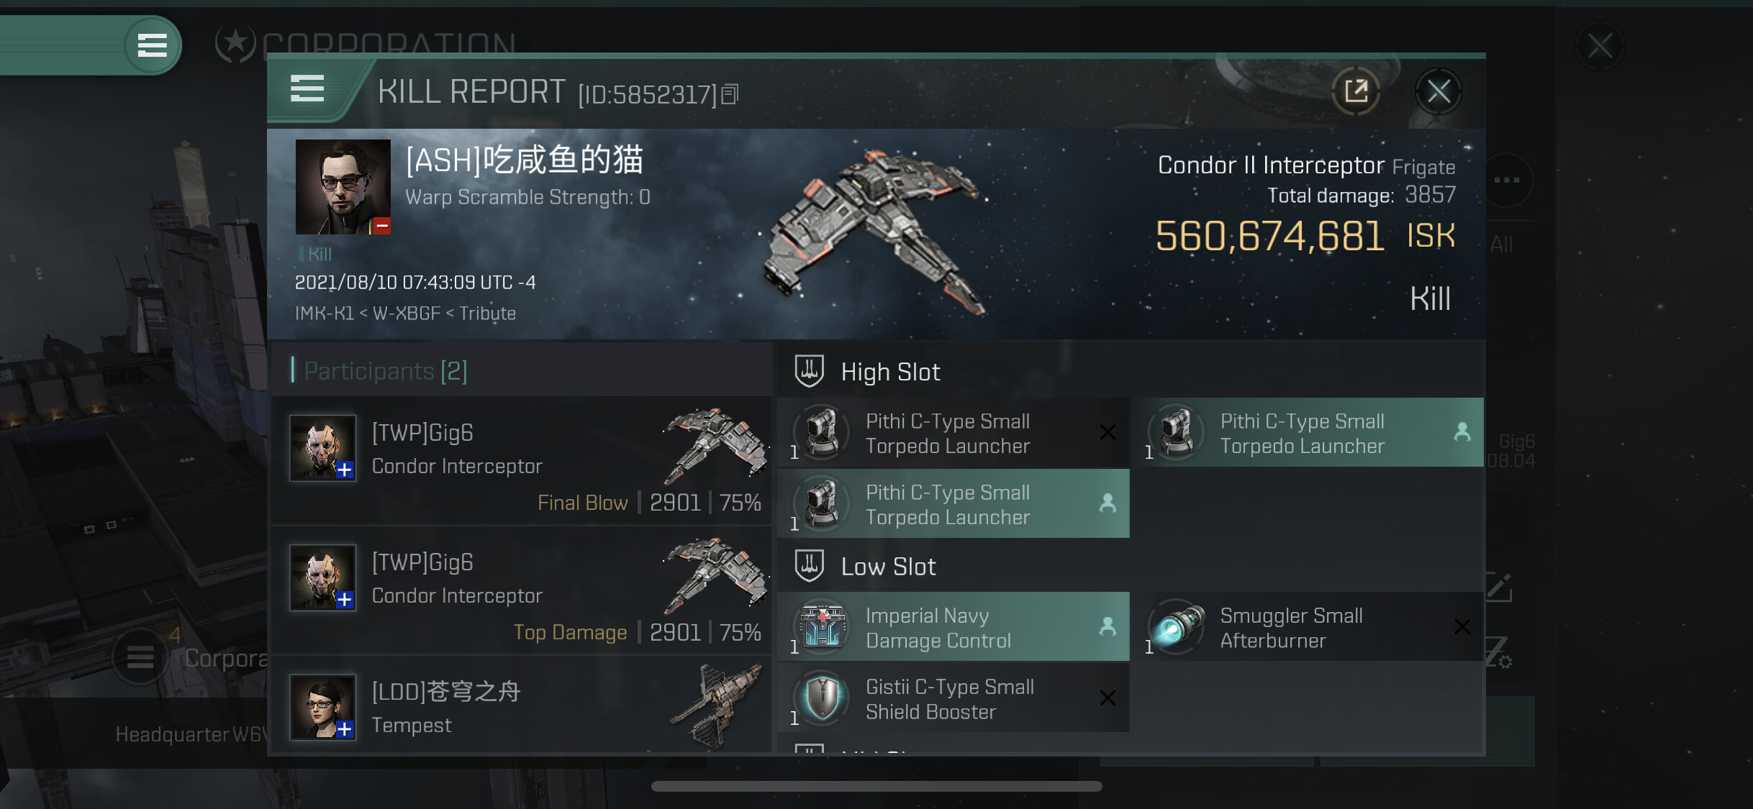The height and width of the screenshot is (809, 1753).
Task: Click the destroyed Pithi Torpedo Launcher with X mark
Action: (953, 433)
